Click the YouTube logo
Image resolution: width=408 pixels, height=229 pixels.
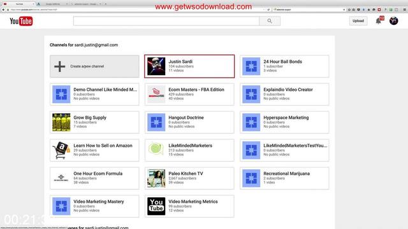coord(21,21)
